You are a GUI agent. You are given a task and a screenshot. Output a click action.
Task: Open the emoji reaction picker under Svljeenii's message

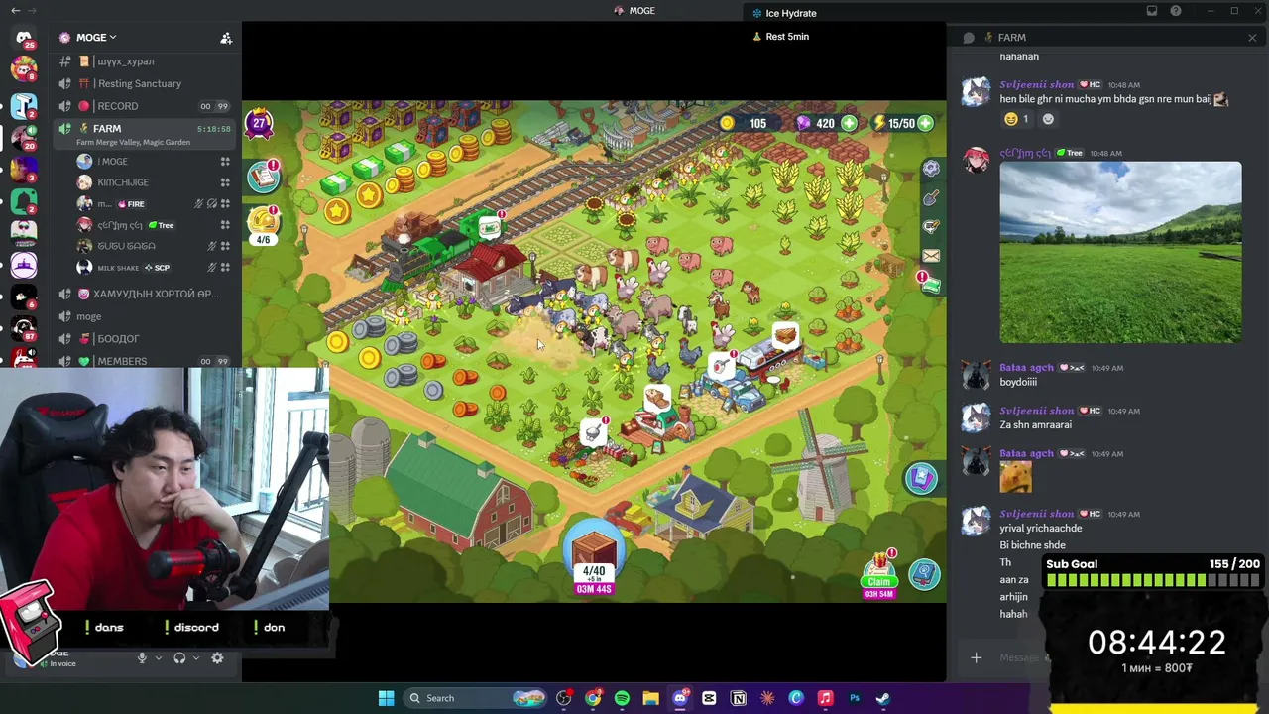point(1048,119)
